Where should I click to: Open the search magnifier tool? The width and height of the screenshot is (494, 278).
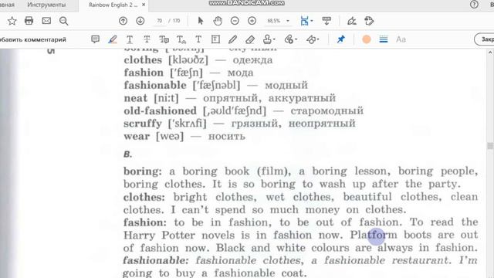(x=63, y=21)
